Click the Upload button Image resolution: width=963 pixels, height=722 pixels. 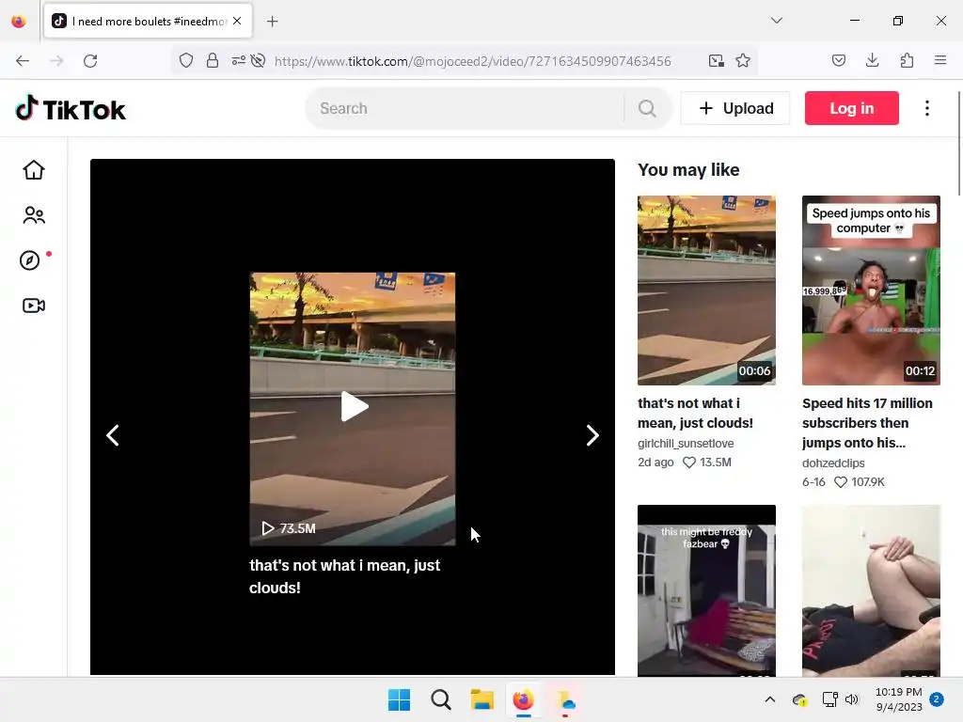click(735, 108)
